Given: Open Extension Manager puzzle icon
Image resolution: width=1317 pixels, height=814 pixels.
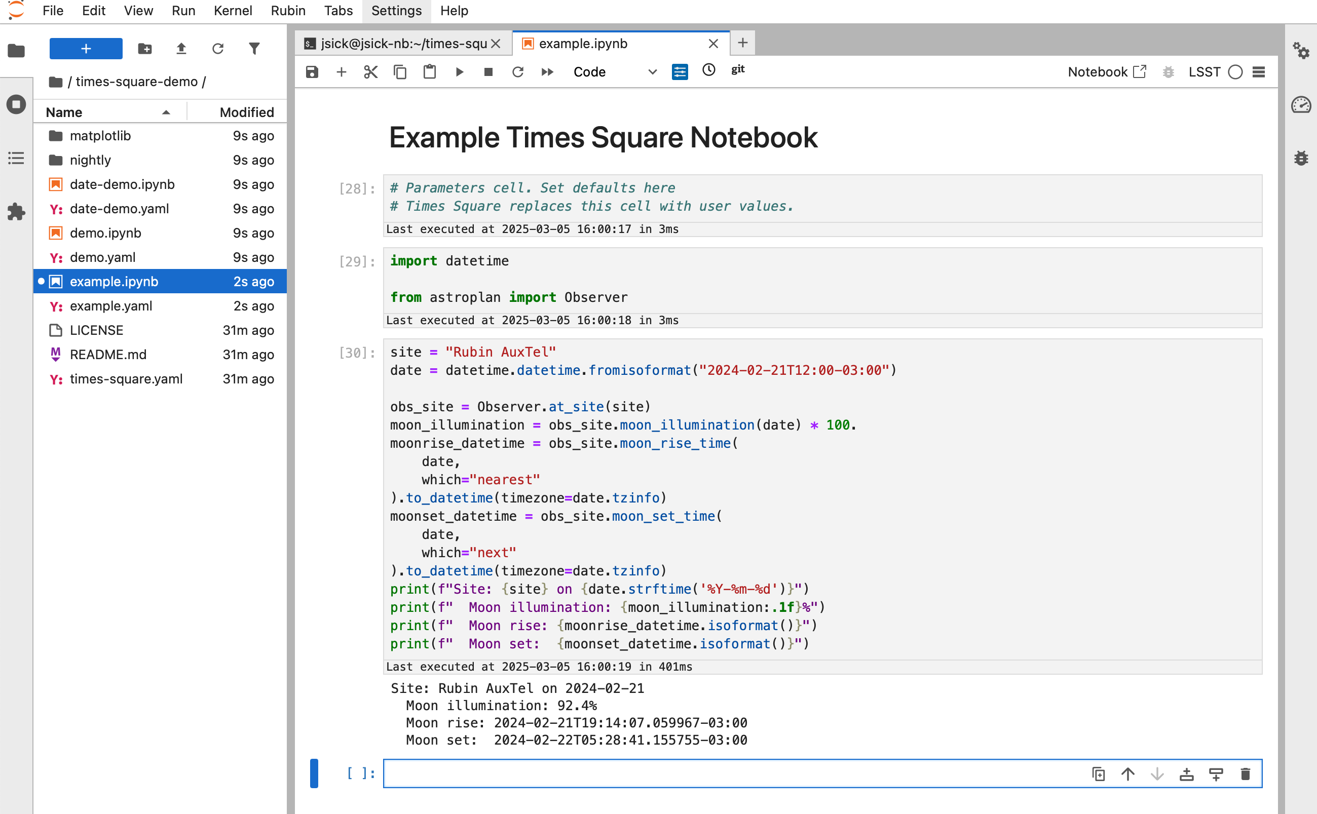Looking at the screenshot, I should click(x=16, y=212).
